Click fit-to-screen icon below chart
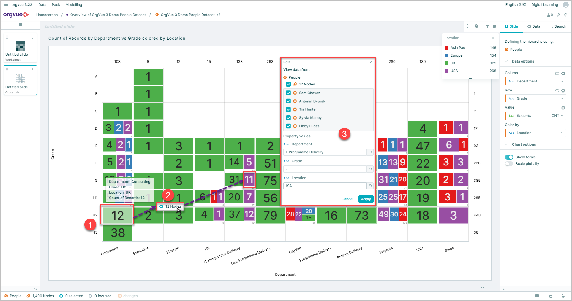The image size is (572, 301). (x=483, y=286)
